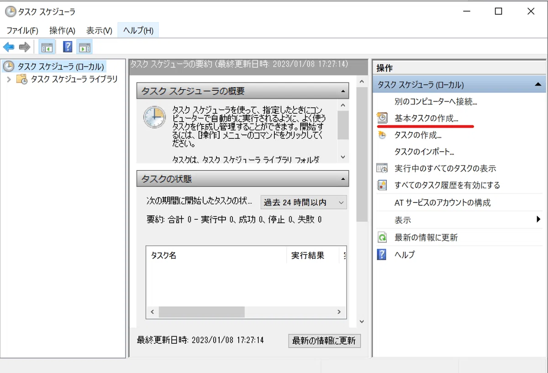
Task: Select タスク スケジューラ ライブラリ in tree
Action: click(74, 79)
